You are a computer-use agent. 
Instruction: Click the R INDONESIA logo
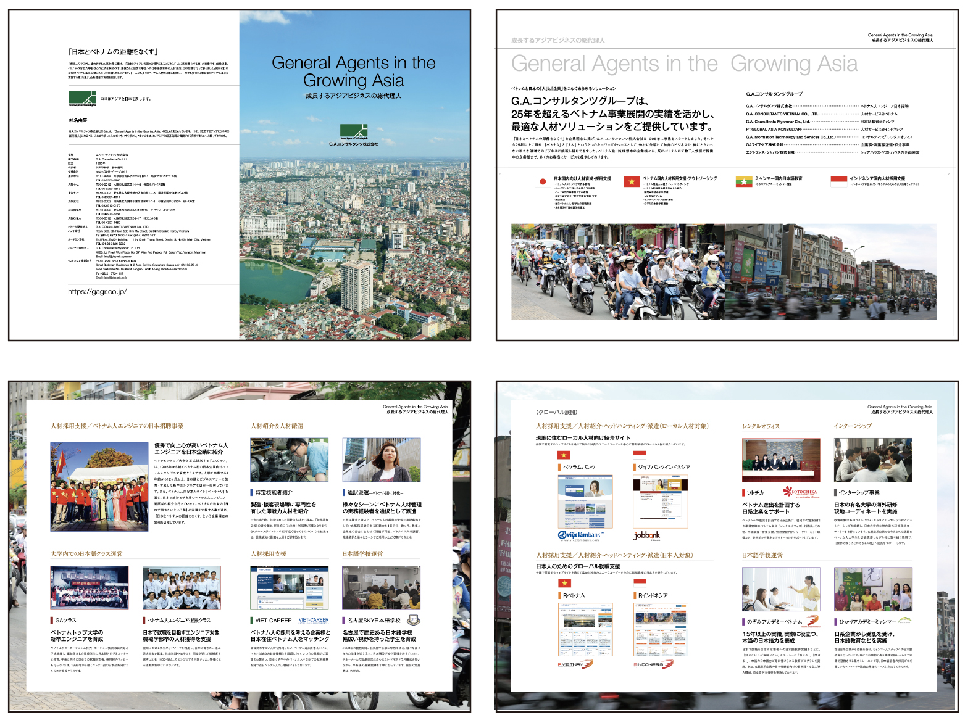coord(653,664)
